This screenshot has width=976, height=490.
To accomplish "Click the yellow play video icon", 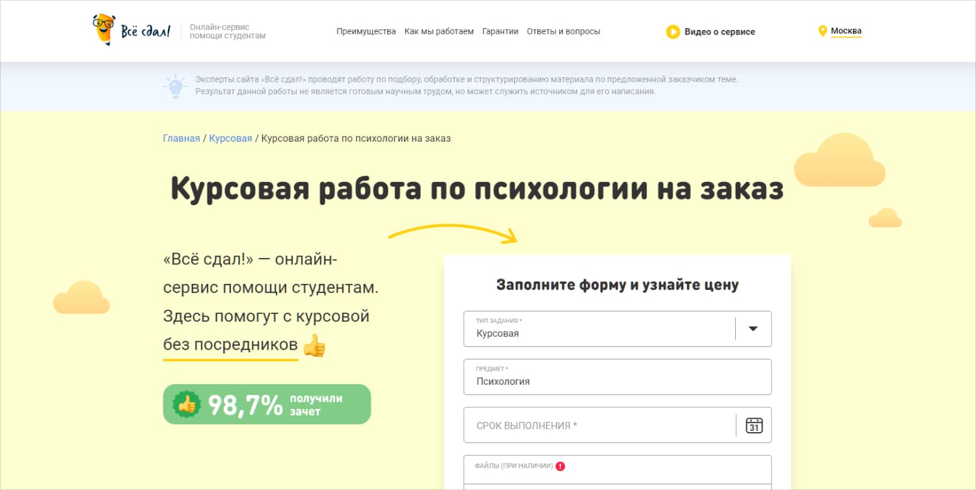I will [673, 32].
